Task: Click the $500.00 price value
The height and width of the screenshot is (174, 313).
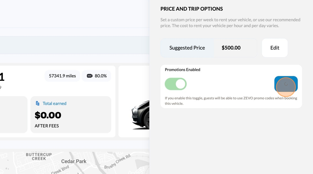Action: pos(231,48)
